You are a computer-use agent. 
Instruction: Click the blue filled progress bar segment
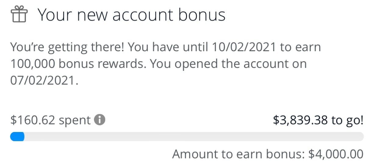tap(17, 137)
